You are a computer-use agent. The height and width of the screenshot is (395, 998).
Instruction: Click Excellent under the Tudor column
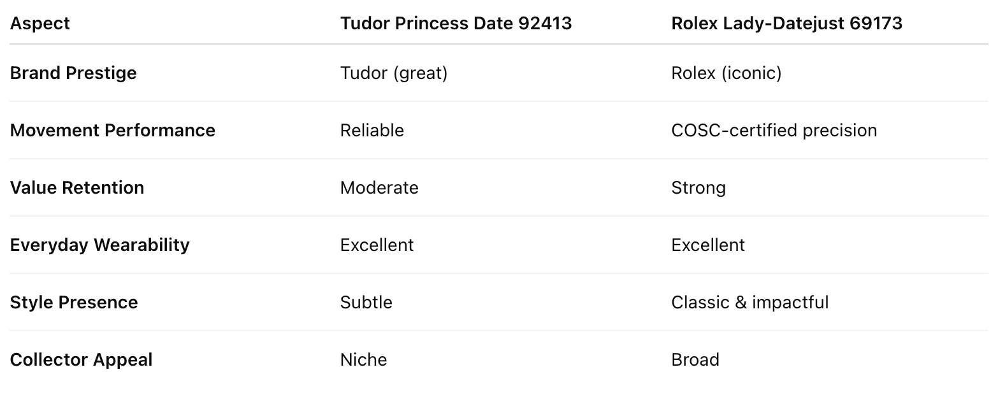point(377,245)
